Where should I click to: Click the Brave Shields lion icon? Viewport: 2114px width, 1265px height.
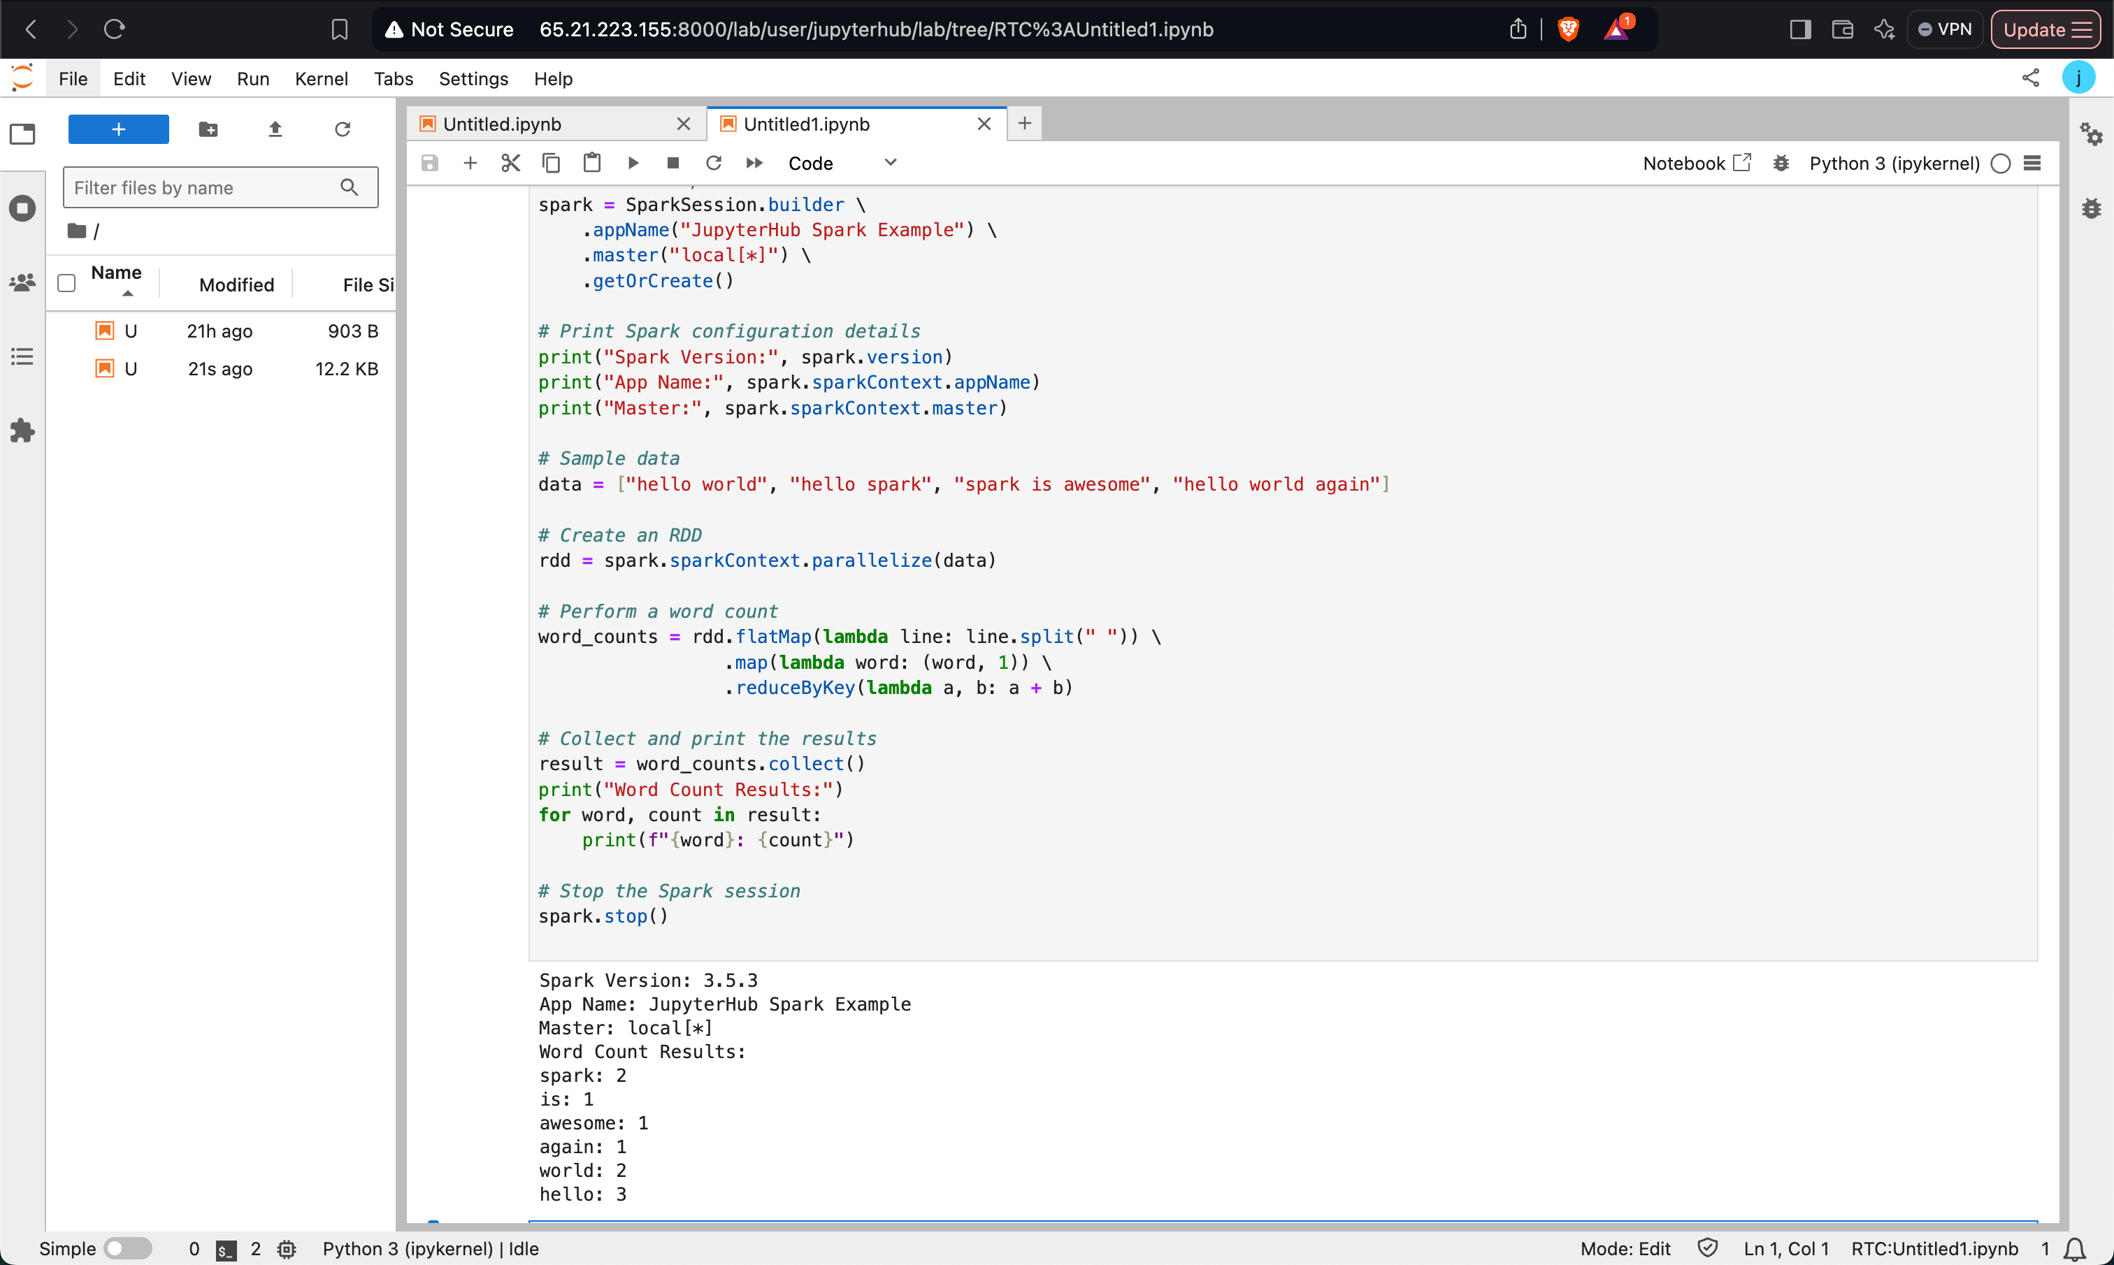pos(1567,30)
